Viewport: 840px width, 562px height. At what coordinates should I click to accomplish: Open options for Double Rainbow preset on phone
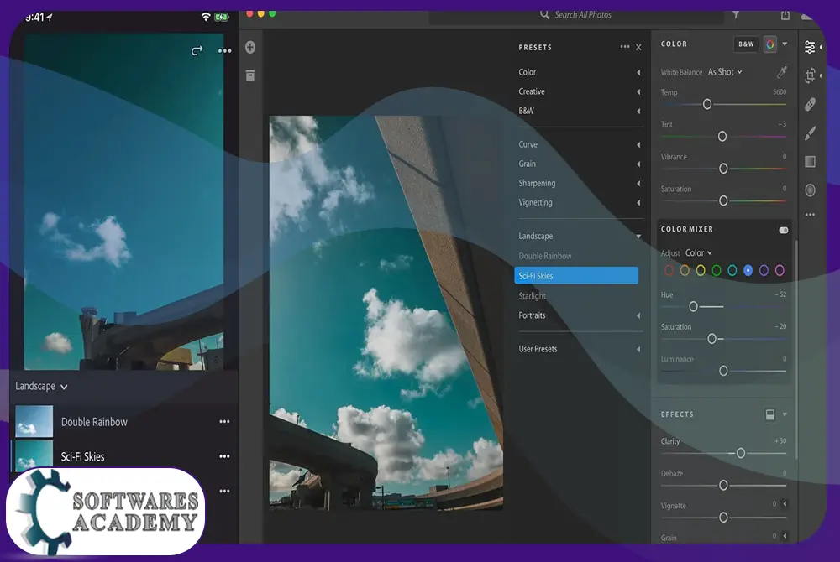pyautogui.click(x=224, y=421)
